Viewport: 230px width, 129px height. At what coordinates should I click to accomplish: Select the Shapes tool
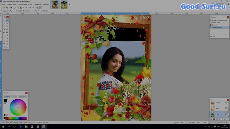[6, 47]
